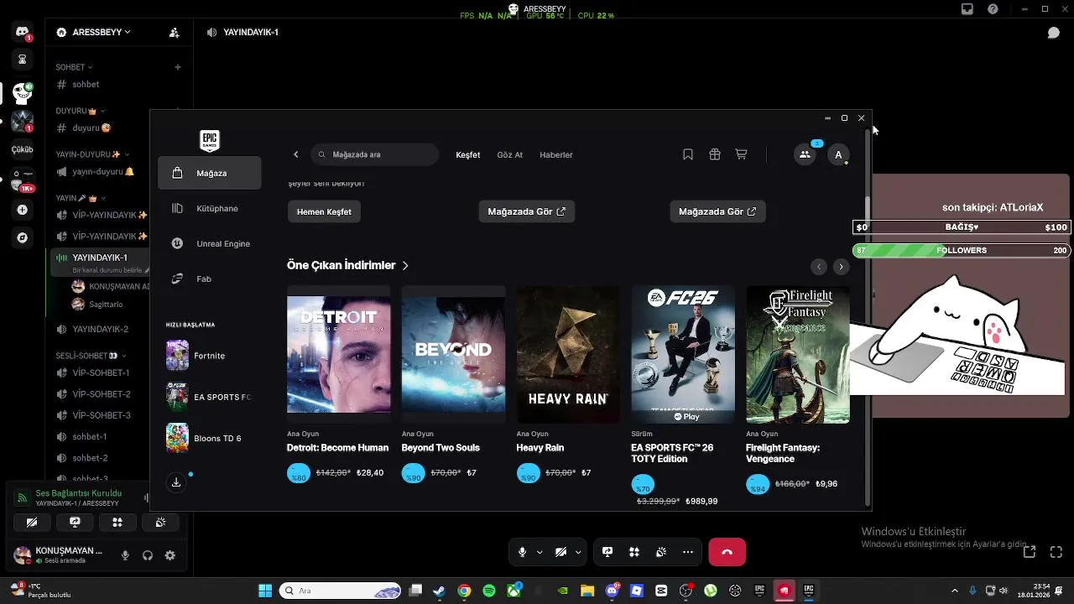The height and width of the screenshot is (604, 1074).
Task: Share screen from the call control bar
Action: click(607, 552)
